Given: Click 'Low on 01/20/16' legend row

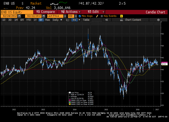Looking at the screenshot, I should (81, 98).
